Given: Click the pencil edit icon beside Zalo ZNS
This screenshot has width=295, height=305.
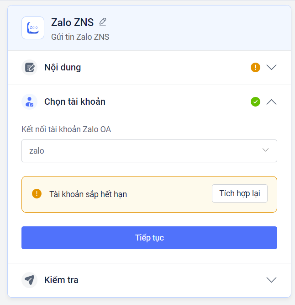Looking at the screenshot, I should click(103, 22).
